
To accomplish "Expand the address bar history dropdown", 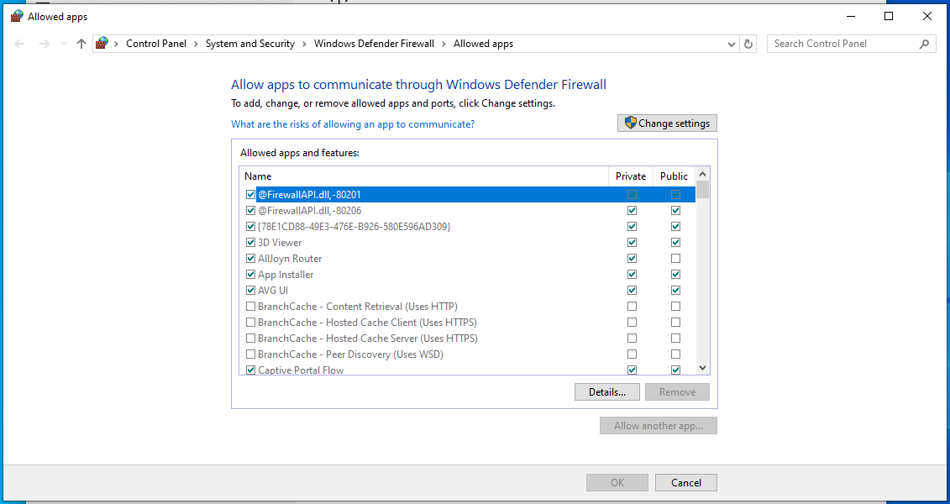I will click(x=732, y=44).
